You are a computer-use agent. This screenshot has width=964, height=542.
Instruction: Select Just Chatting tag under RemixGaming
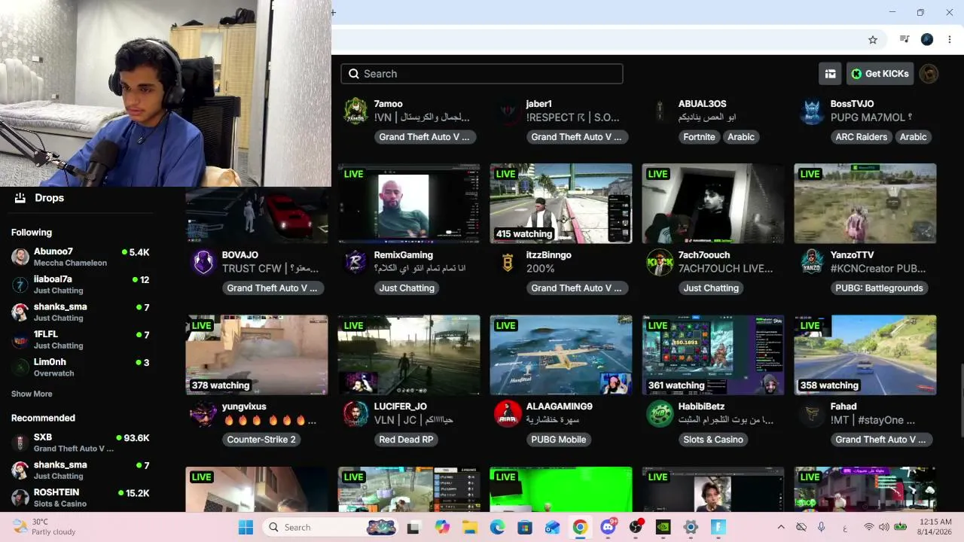point(407,288)
